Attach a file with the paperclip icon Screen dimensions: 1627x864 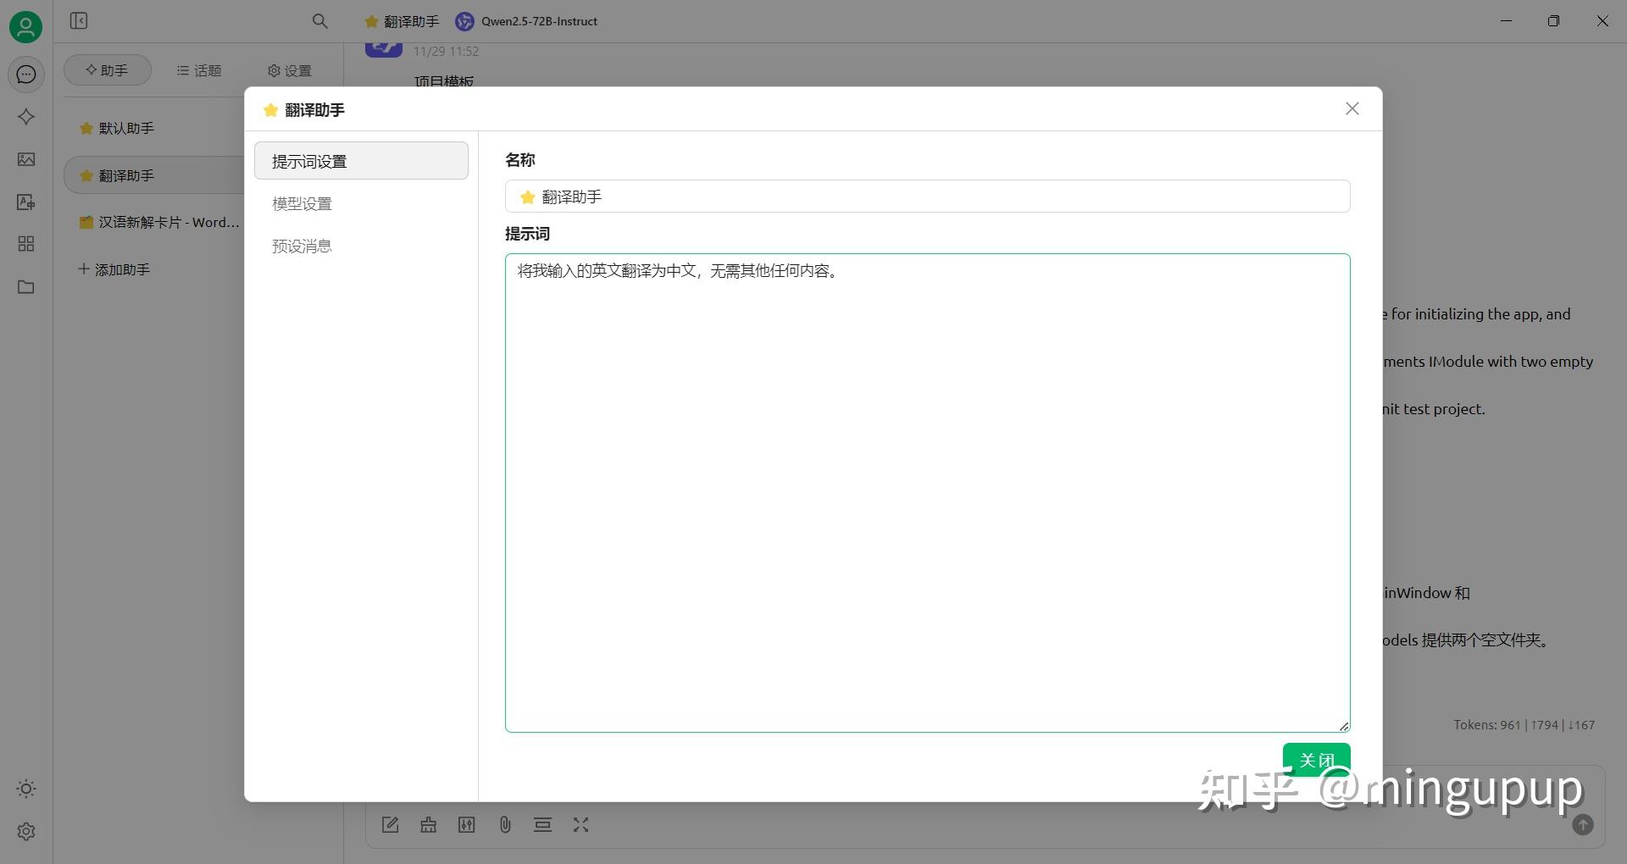[x=506, y=824]
